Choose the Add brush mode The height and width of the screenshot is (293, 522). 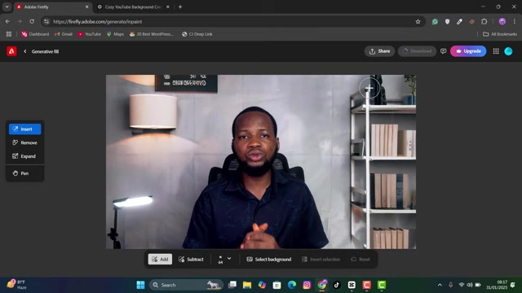coord(160,259)
